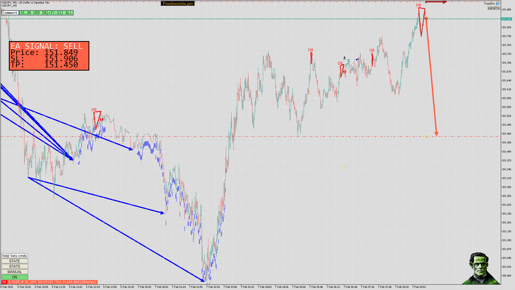
Task: Click the green profit summary label
Action: coord(46,13)
